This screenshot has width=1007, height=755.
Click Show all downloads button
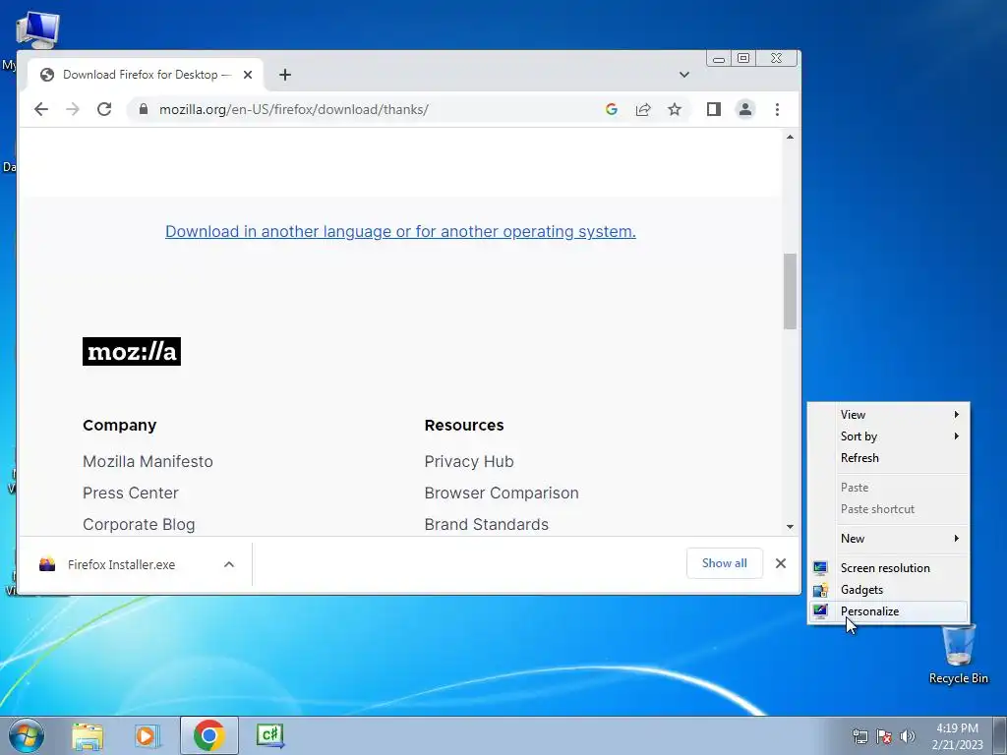[725, 563]
